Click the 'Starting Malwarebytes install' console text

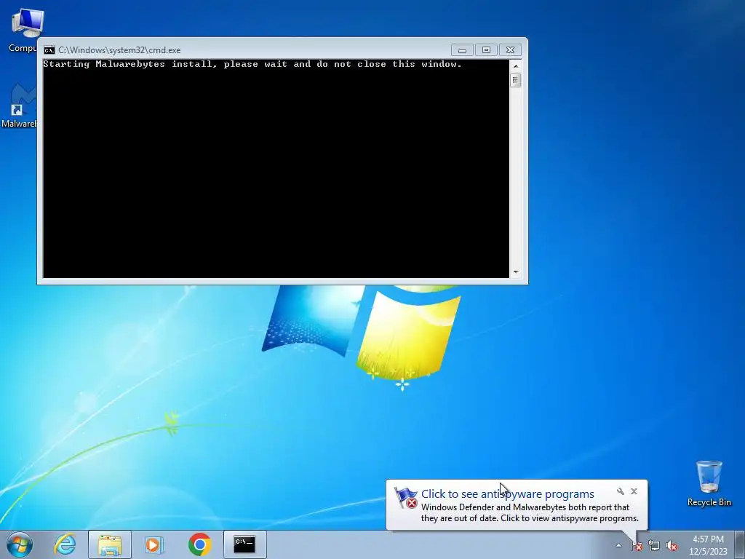point(252,64)
